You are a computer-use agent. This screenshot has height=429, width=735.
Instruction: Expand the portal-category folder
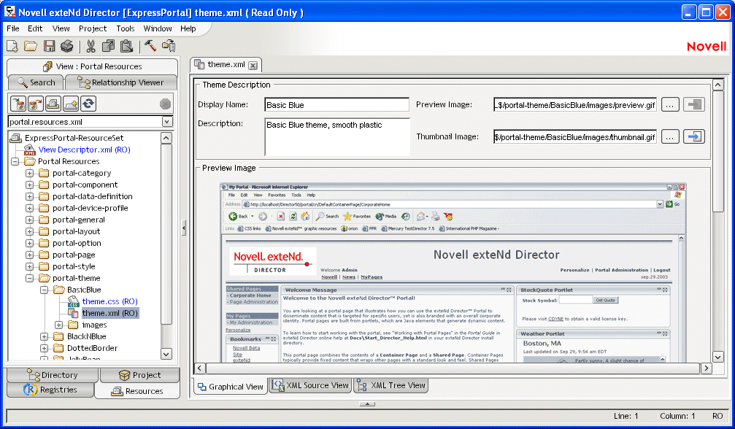pyautogui.click(x=29, y=173)
